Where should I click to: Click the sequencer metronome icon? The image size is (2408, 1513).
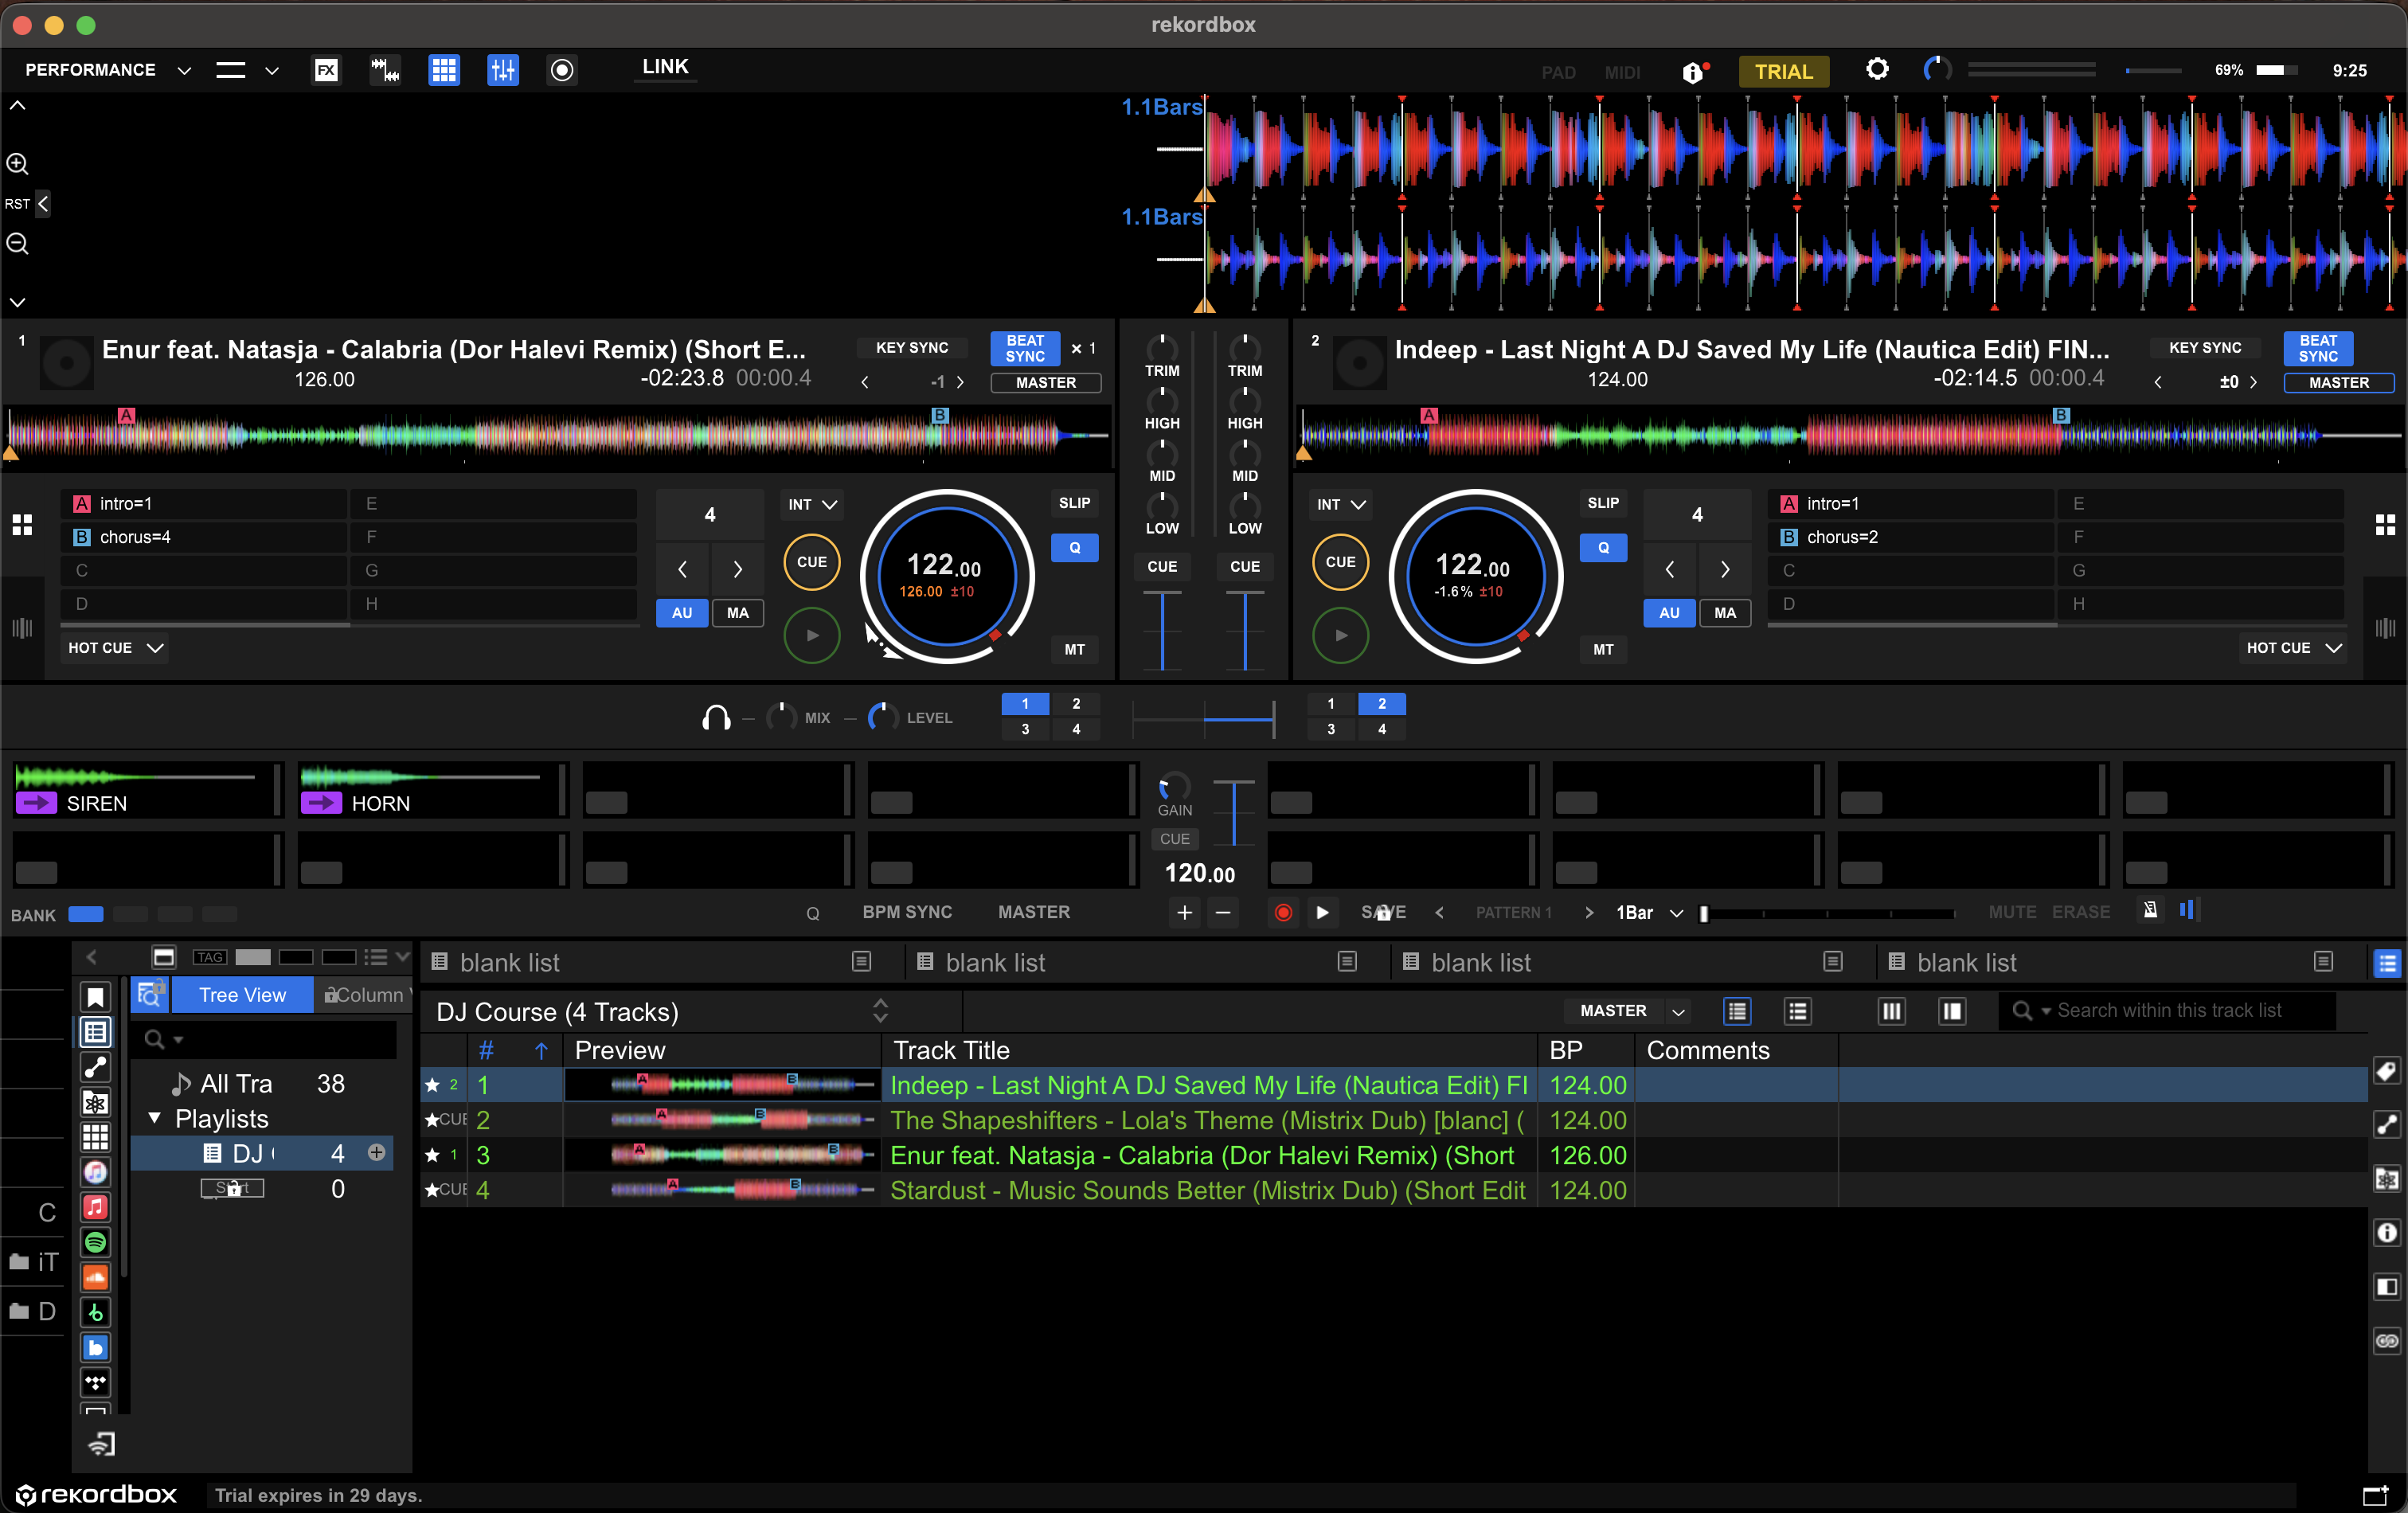coord(2150,910)
